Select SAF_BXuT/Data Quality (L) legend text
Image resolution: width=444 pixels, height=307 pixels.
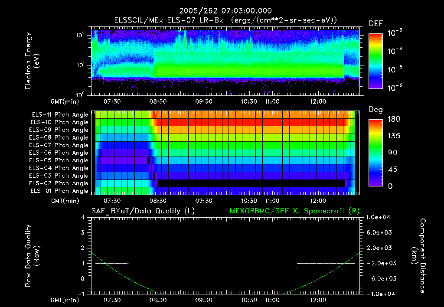click(x=143, y=211)
